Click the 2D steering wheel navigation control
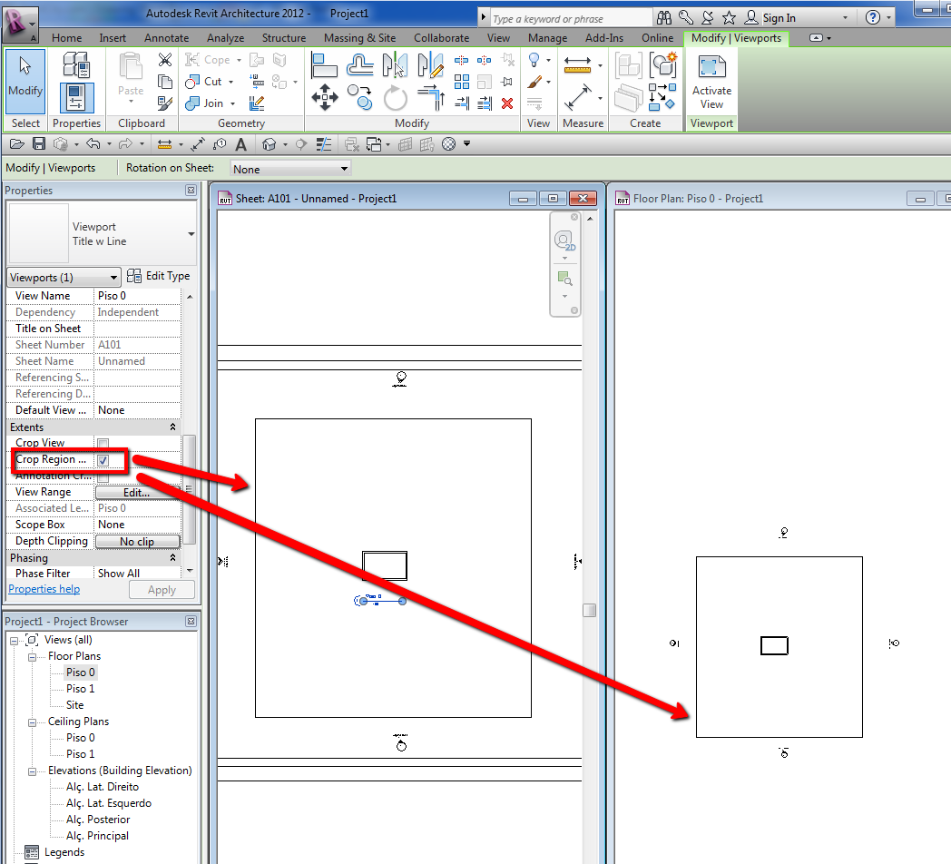The height and width of the screenshot is (864, 951). [x=564, y=241]
